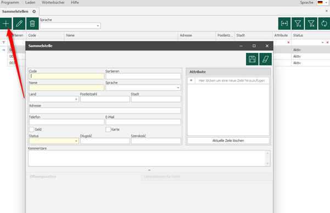Click the Szerokość input field
The width and height of the screenshot is (330, 213).
pyautogui.click(x=156, y=141)
